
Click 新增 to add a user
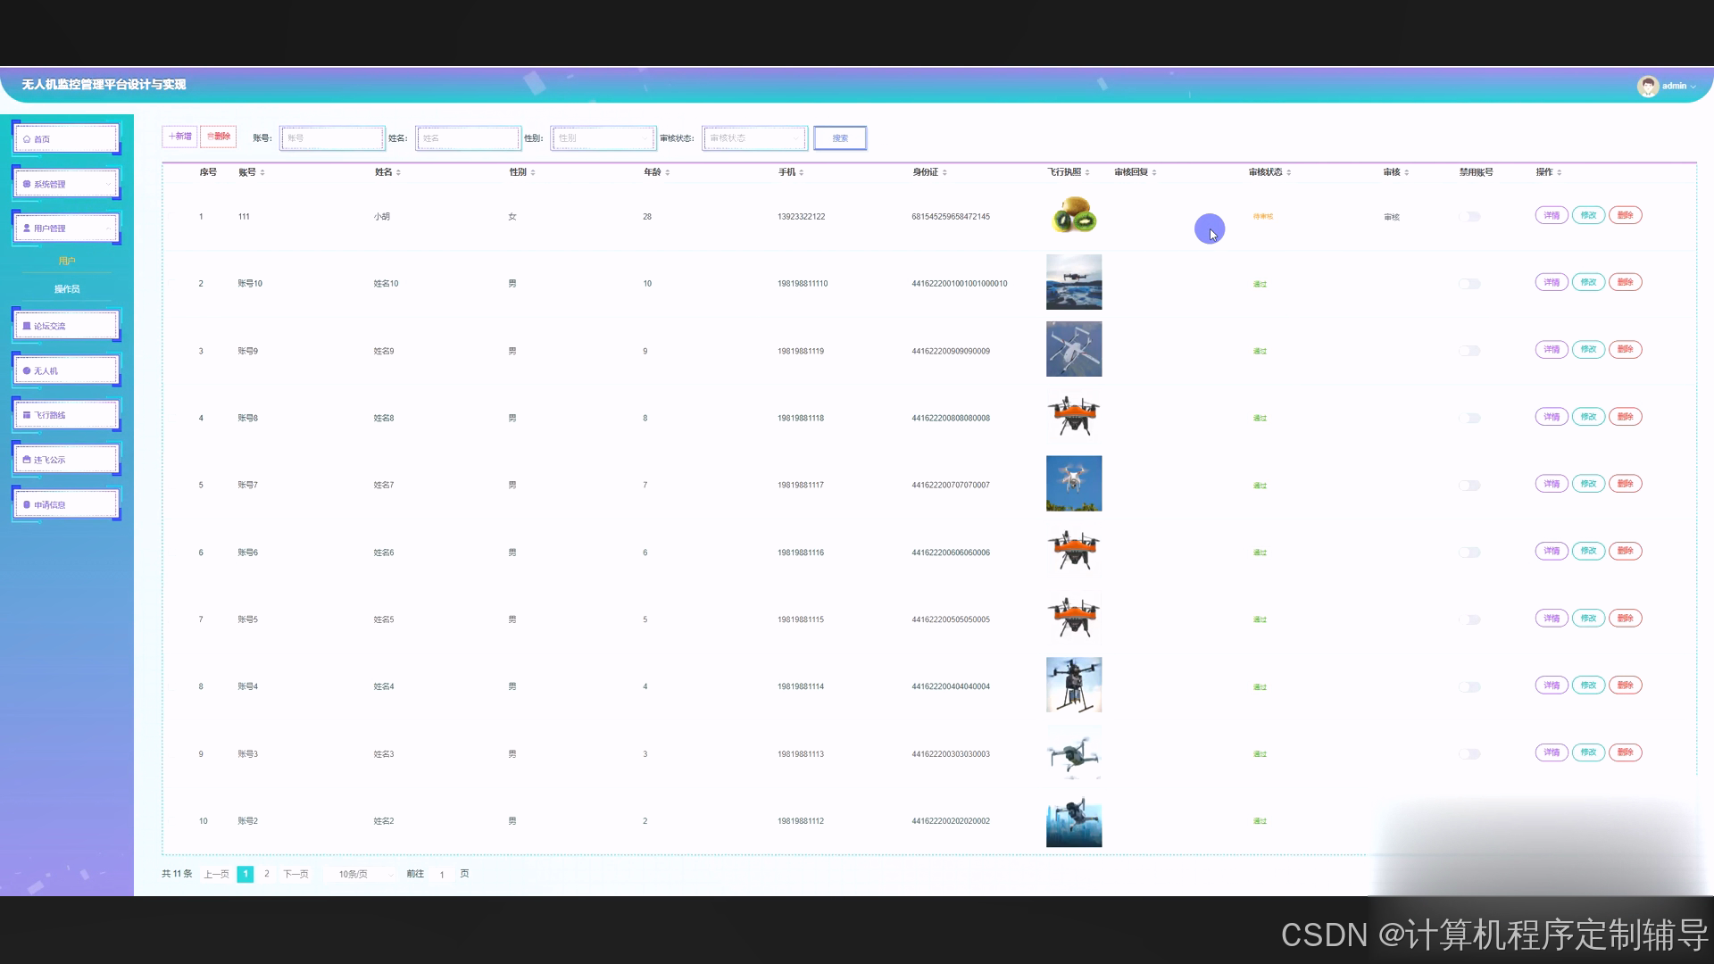point(179,137)
